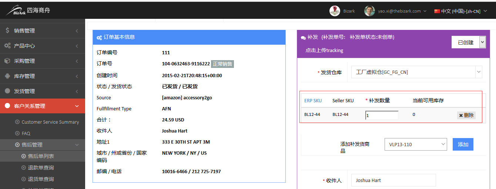Screen dimensions: 496x189
Task: Expand the 产品中心 menu chevron
Action: tap(77, 46)
